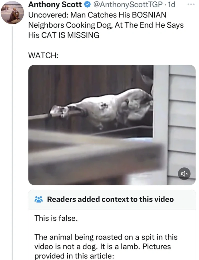Click the 1d timestamp
This screenshot has height=260, width=199.
click(x=171, y=5)
